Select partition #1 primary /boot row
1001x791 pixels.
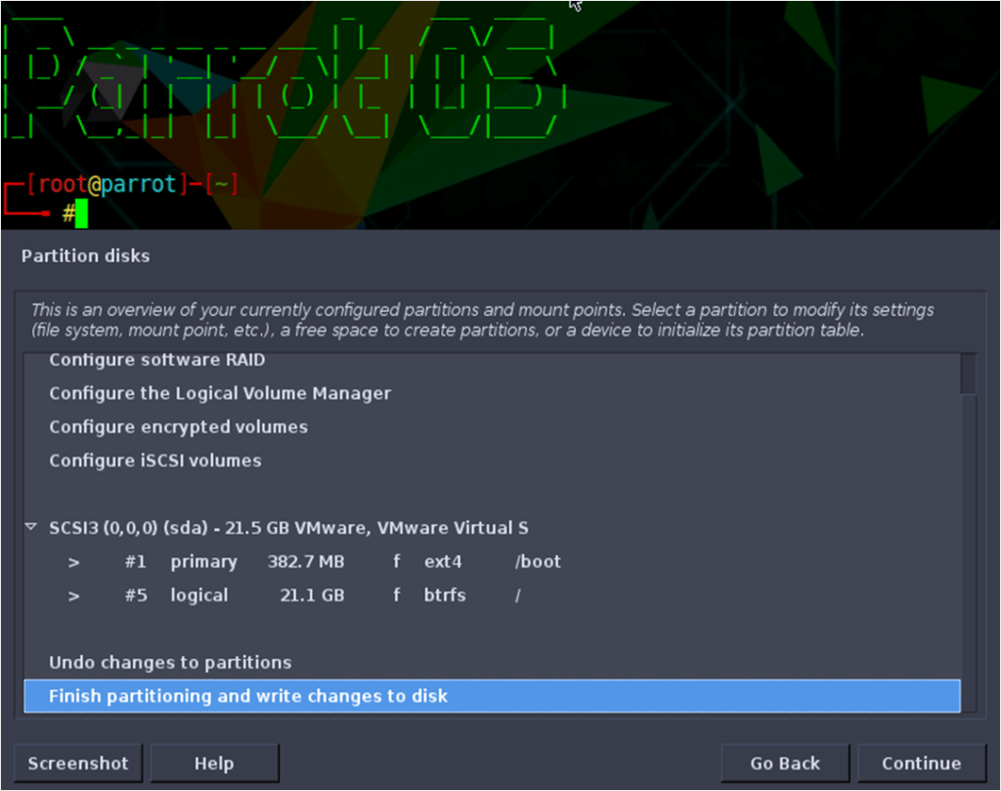tap(493, 562)
